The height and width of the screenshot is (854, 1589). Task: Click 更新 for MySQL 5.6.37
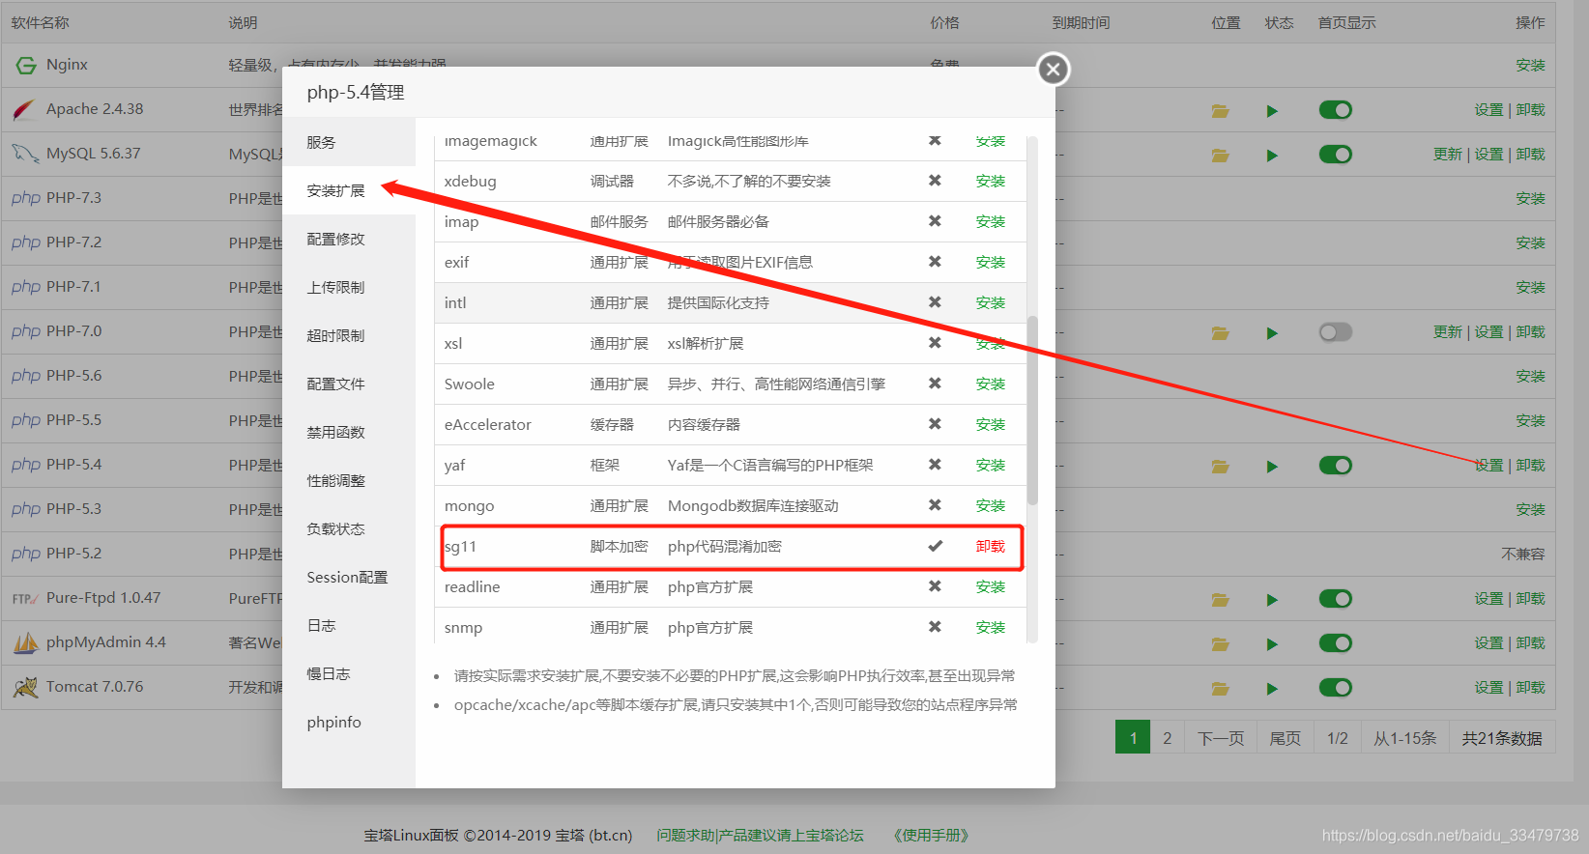click(1448, 154)
